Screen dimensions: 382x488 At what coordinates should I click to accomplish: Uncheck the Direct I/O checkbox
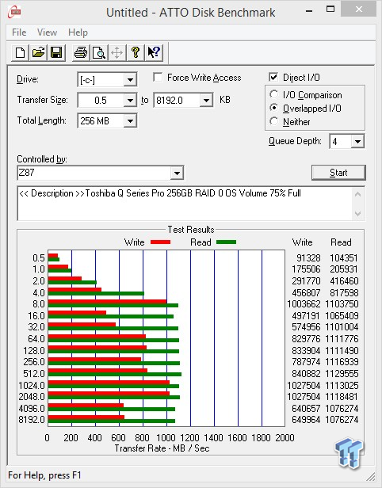[x=273, y=77]
